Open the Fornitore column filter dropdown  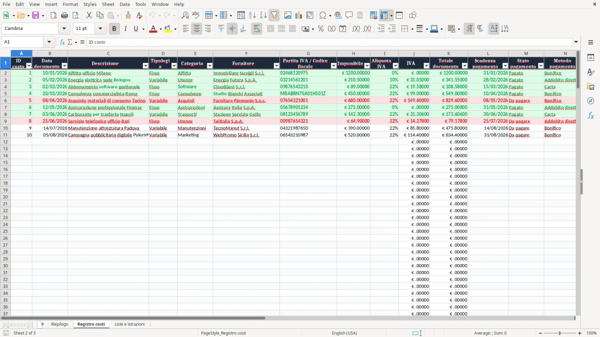click(276, 66)
